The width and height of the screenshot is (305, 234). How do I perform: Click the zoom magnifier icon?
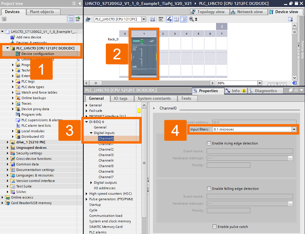point(191,19)
